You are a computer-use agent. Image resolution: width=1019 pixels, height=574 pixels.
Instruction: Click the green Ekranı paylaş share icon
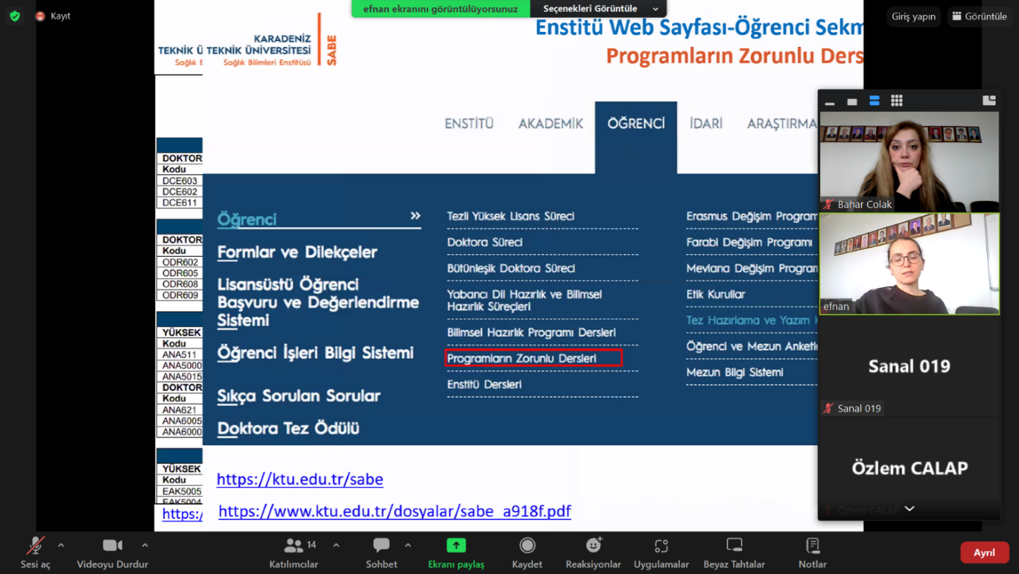click(456, 545)
